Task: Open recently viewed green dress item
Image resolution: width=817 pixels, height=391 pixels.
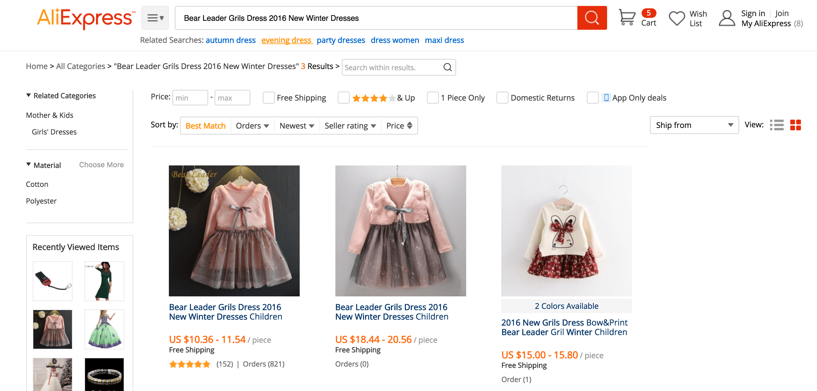Action: (x=104, y=281)
